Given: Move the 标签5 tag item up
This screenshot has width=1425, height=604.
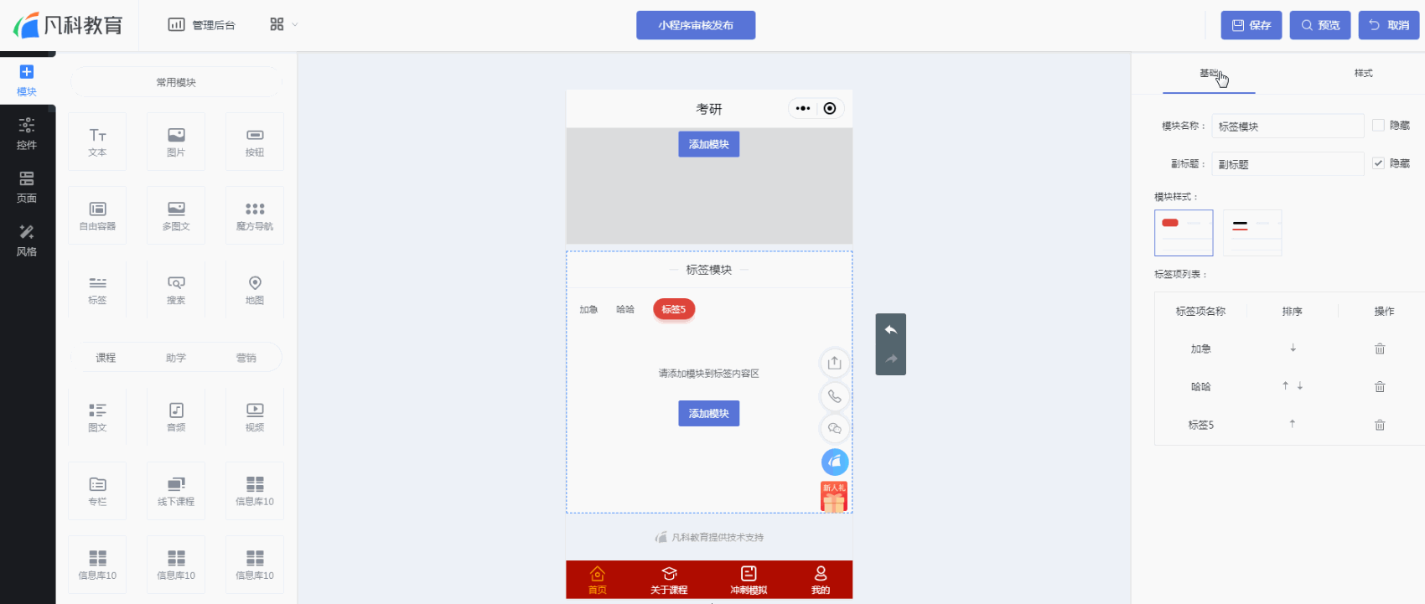Looking at the screenshot, I should click(1293, 424).
